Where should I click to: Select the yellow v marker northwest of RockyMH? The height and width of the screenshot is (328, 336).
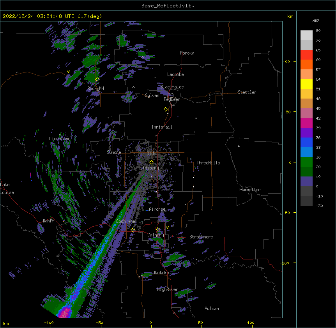68,72
